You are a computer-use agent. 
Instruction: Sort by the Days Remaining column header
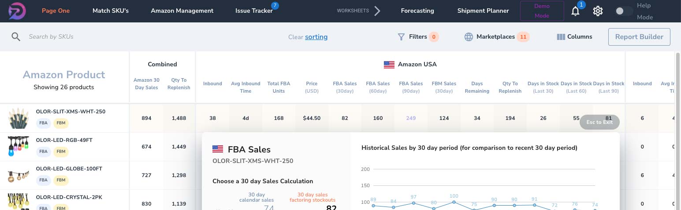click(477, 87)
